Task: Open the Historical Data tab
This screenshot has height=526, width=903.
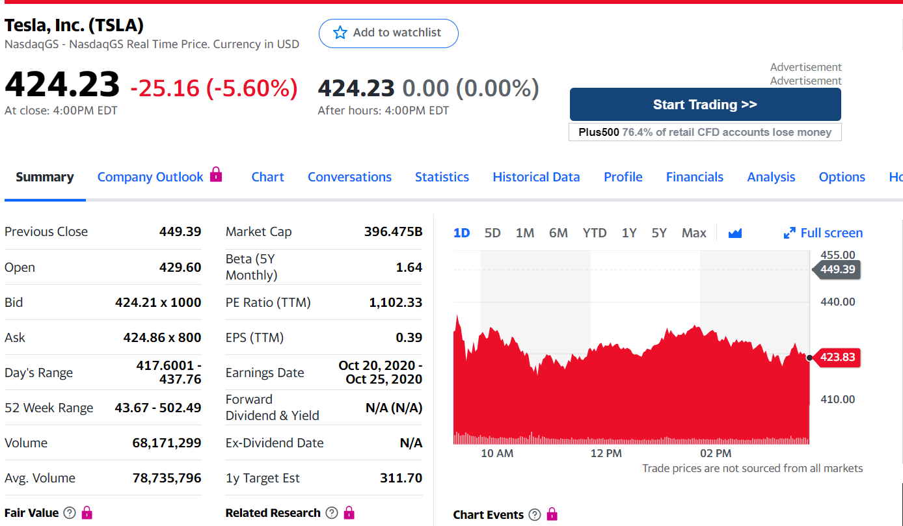Action: tap(536, 177)
